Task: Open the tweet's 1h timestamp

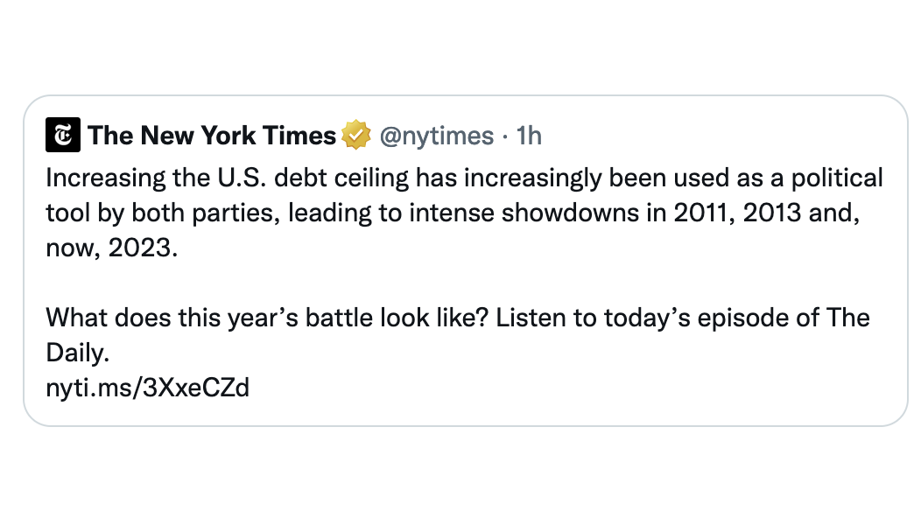Action: [529, 136]
